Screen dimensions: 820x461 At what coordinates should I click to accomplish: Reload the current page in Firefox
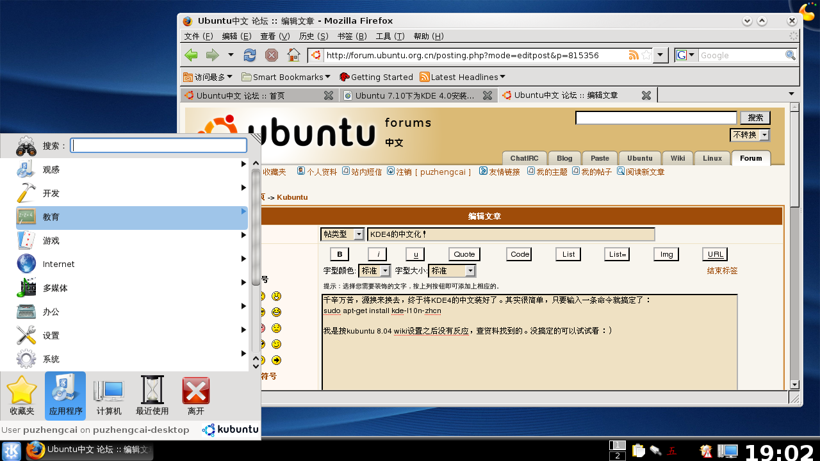click(x=250, y=55)
